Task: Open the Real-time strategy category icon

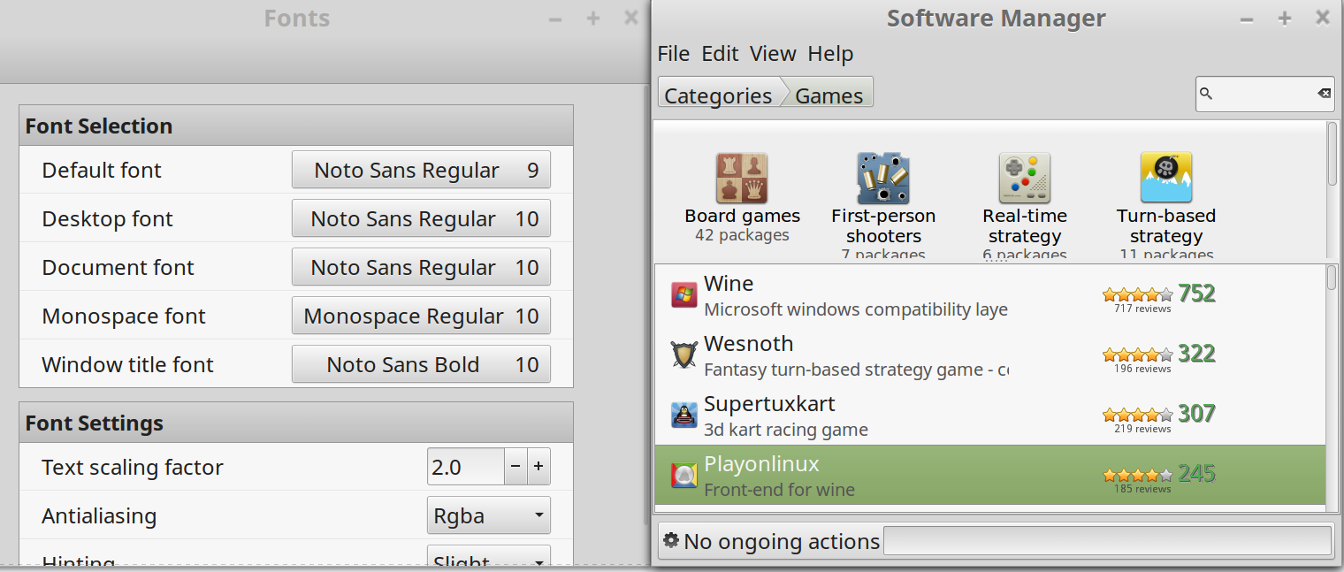Action: click(x=1025, y=178)
